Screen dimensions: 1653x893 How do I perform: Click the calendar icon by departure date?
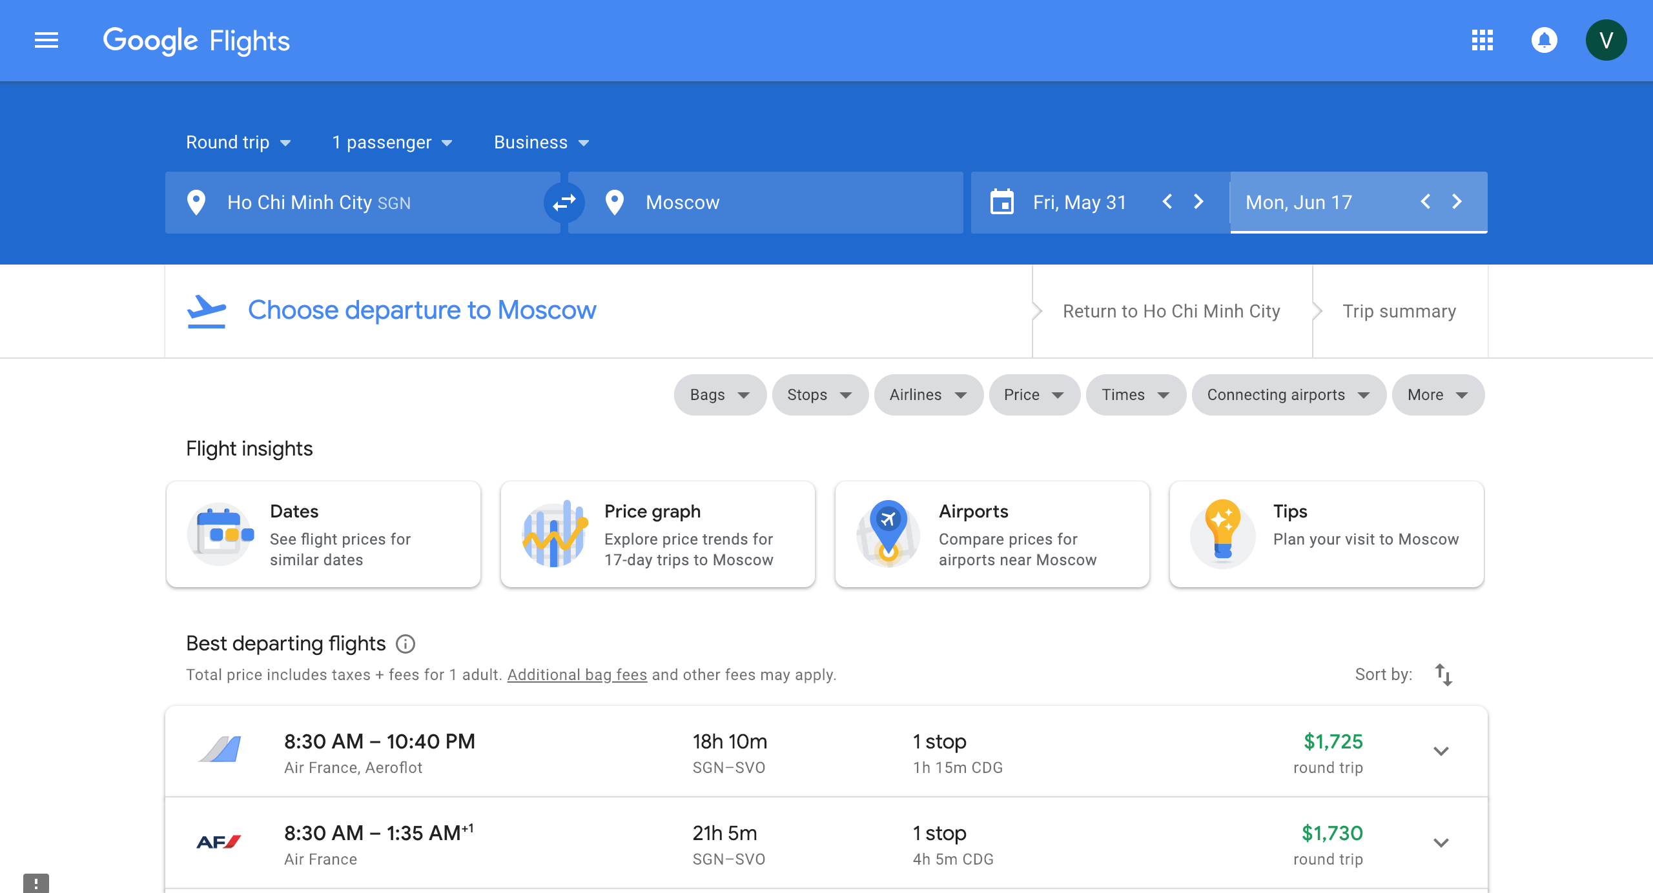(1002, 203)
